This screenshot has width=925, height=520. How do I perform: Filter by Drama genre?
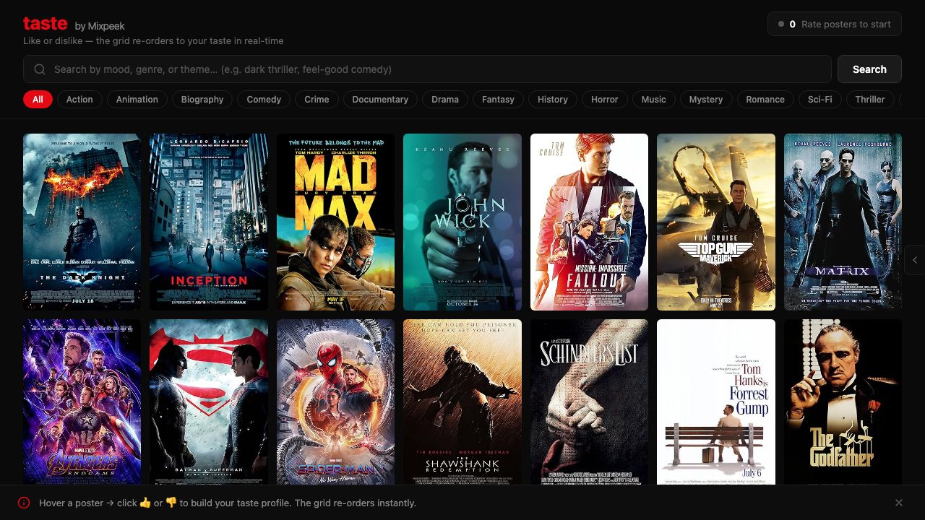445,100
